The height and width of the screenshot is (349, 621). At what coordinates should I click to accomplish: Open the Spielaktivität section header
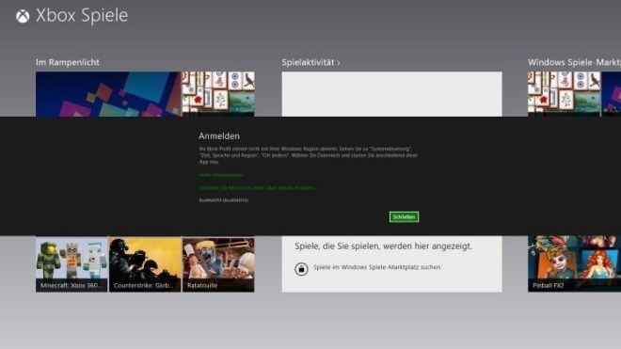[310, 62]
